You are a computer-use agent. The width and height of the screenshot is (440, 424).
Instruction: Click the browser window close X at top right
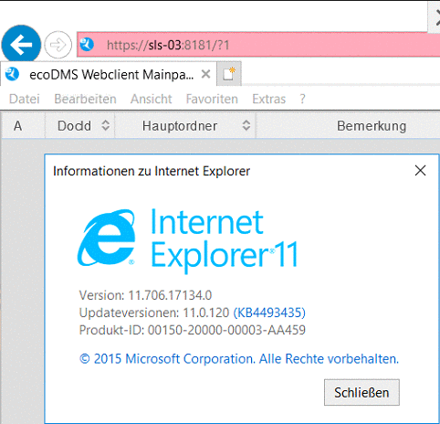(x=435, y=17)
